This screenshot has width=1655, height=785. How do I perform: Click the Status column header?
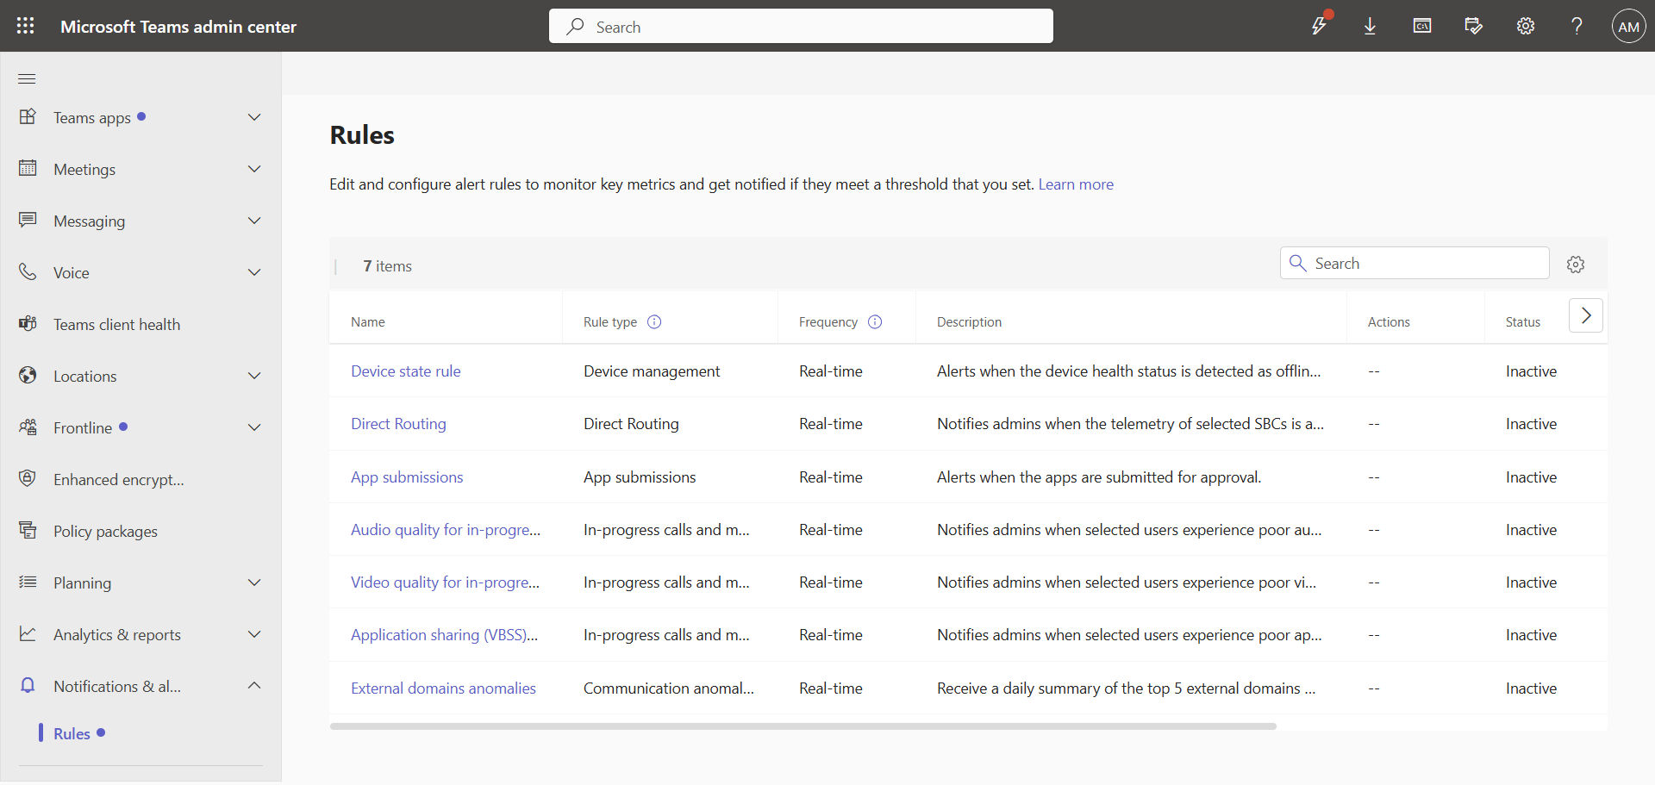click(x=1523, y=322)
